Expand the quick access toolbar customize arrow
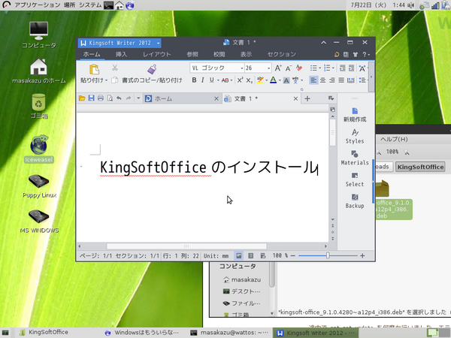The width and height of the screenshot is (451, 338). tap(138, 98)
